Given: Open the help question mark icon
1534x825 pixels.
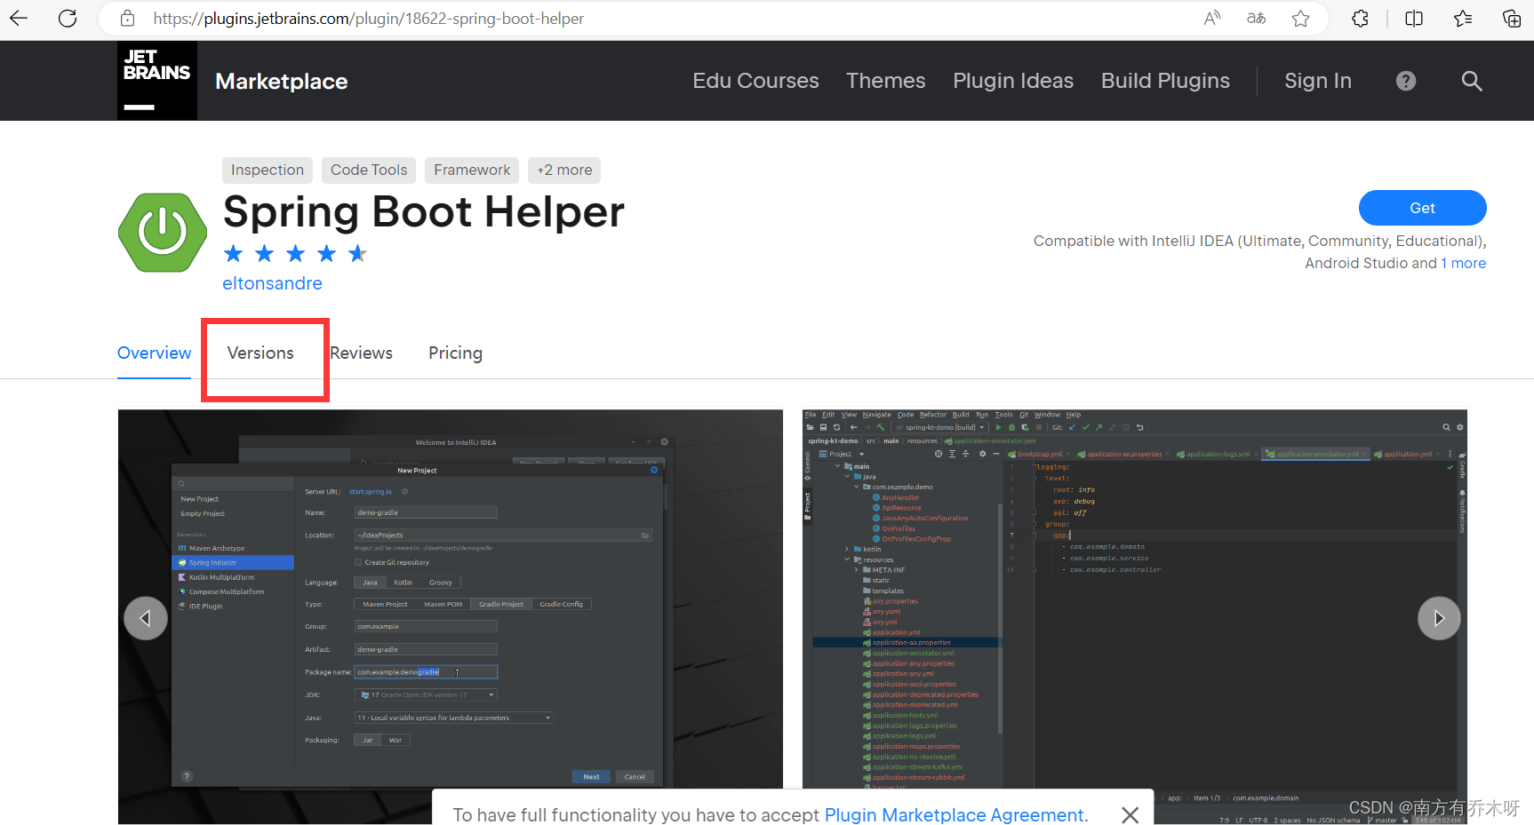Looking at the screenshot, I should (1406, 81).
